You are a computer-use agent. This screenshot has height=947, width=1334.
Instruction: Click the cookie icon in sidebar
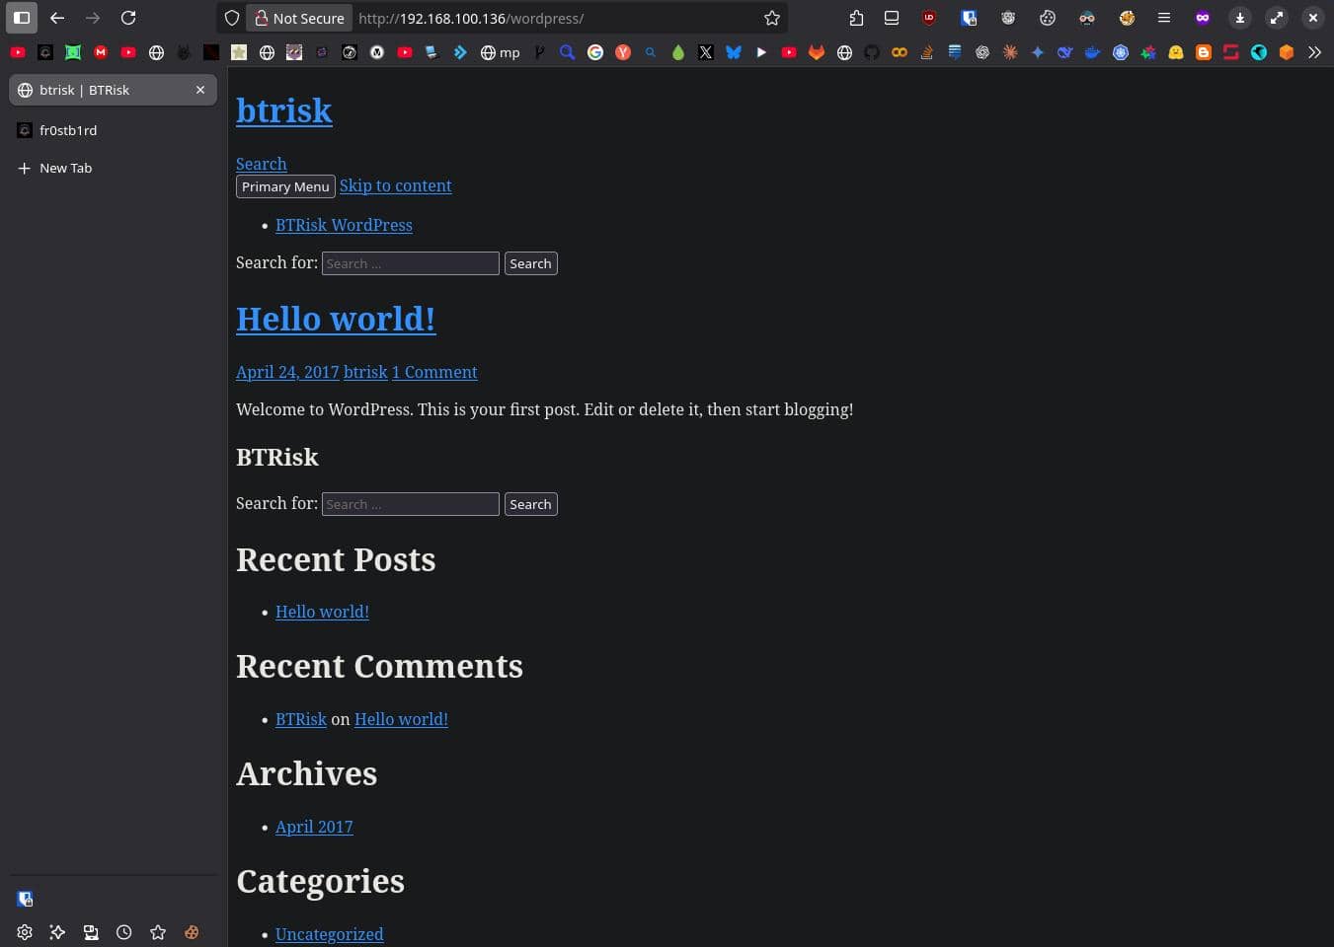click(x=192, y=932)
